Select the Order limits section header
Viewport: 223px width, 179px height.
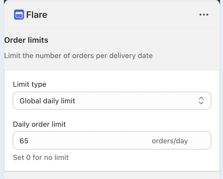26,40
